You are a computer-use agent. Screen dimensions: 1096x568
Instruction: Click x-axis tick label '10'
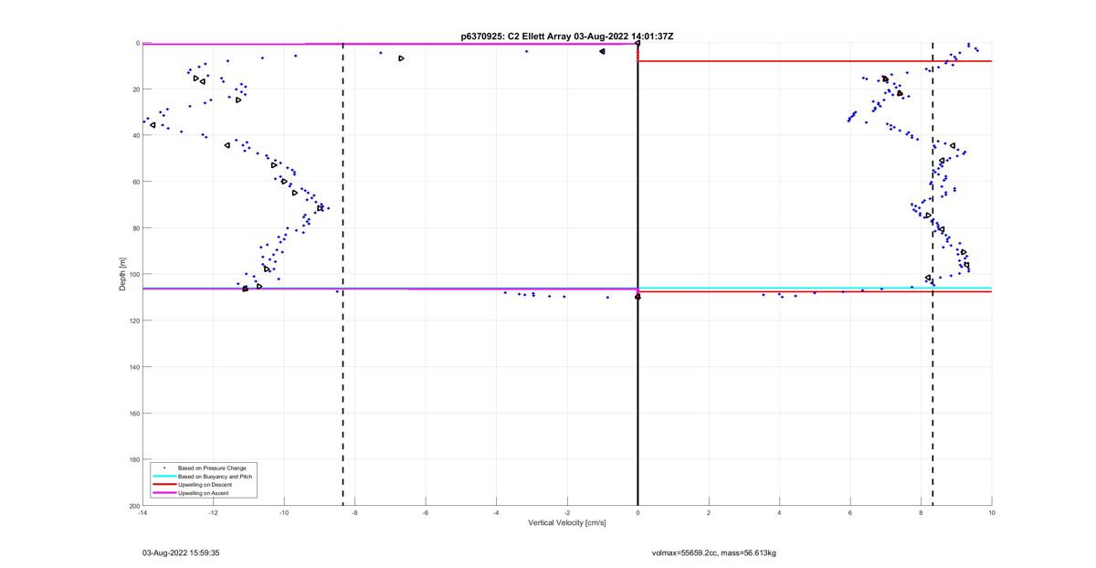(992, 512)
